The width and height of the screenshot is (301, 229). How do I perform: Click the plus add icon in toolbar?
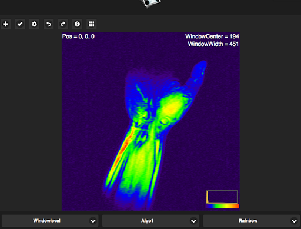(6, 24)
